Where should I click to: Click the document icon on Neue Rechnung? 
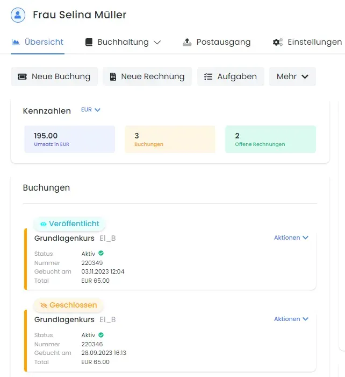click(113, 76)
